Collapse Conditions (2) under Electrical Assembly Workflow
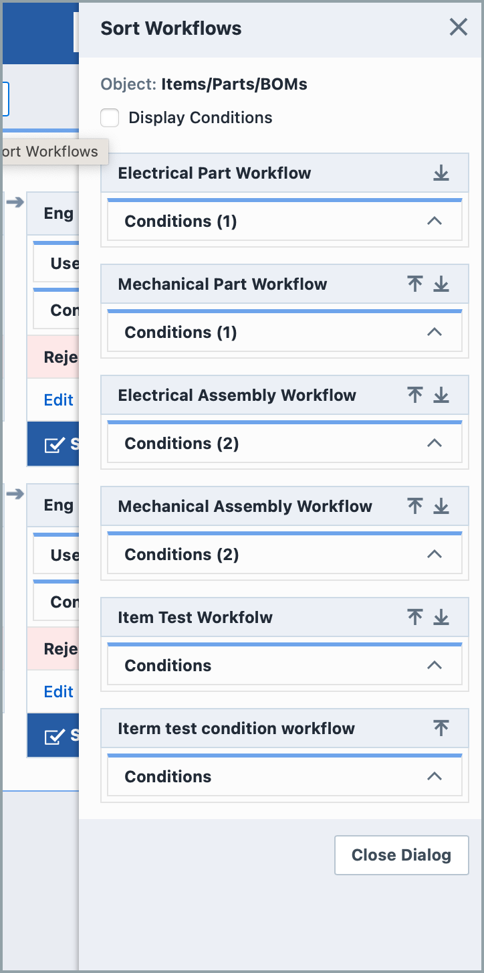The height and width of the screenshot is (973, 484). (x=434, y=443)
